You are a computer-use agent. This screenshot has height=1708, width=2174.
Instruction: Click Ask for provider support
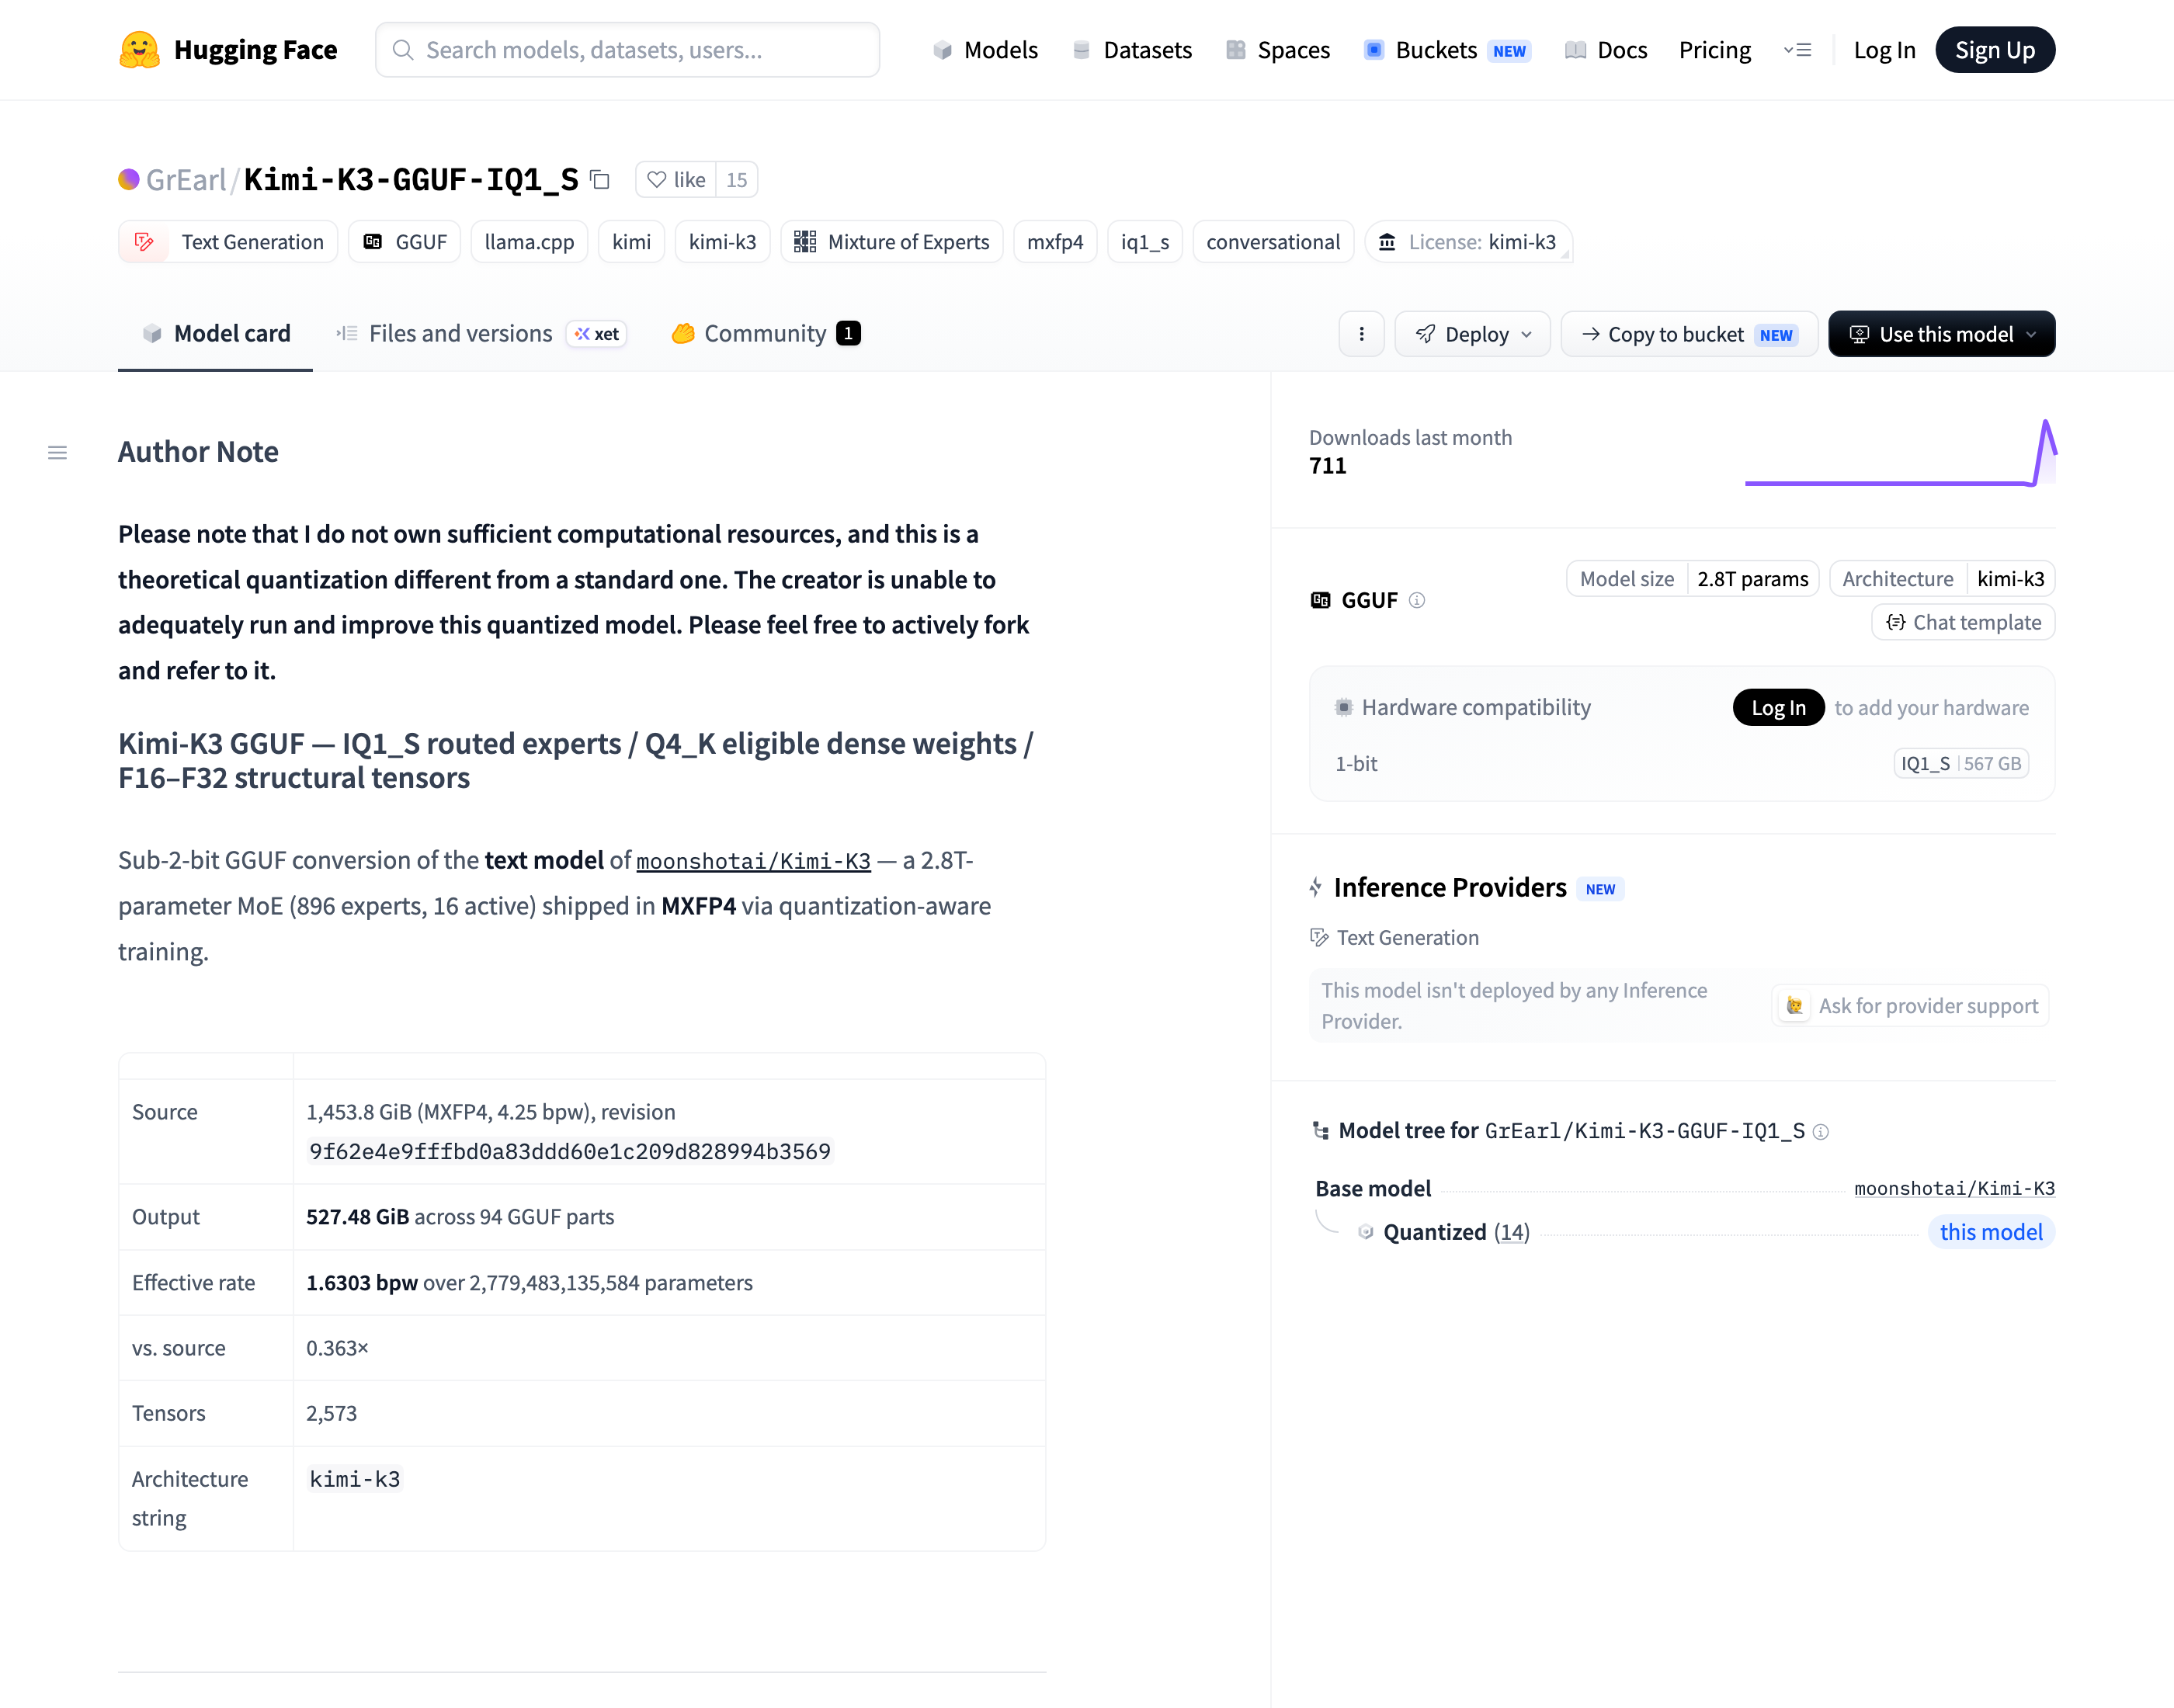[x=1911, y=1006]
